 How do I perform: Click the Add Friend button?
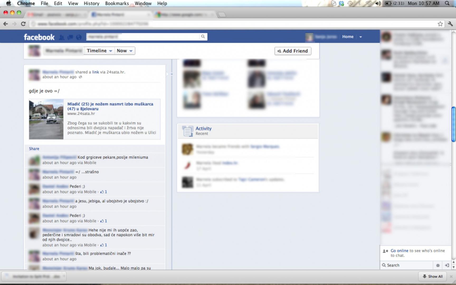293,51
